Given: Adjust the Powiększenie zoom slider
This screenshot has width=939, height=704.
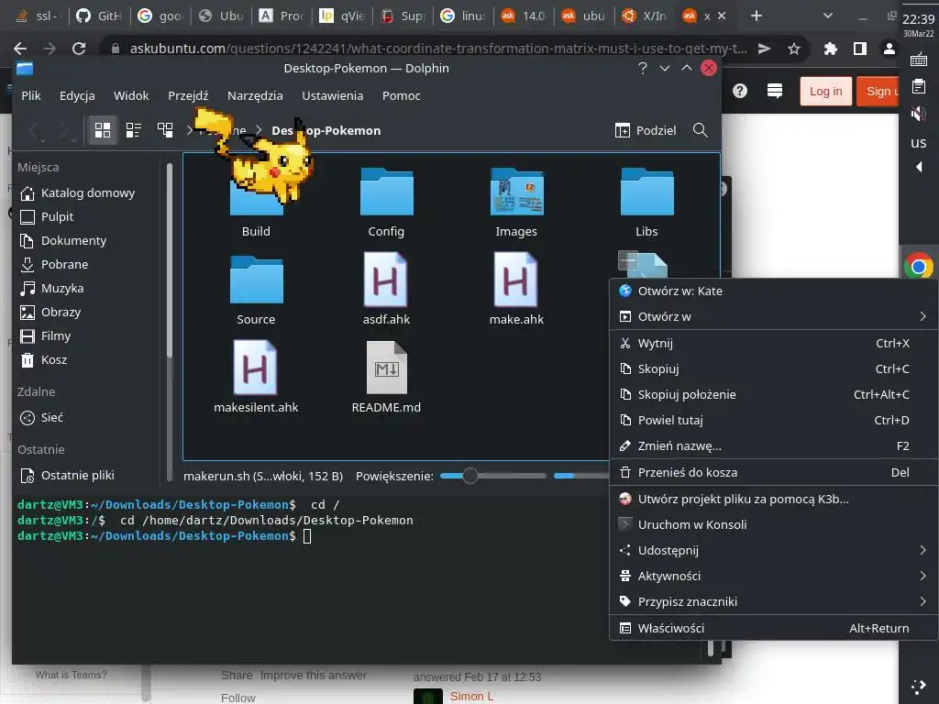Looking at the screenshot, I should pos(492,476).
